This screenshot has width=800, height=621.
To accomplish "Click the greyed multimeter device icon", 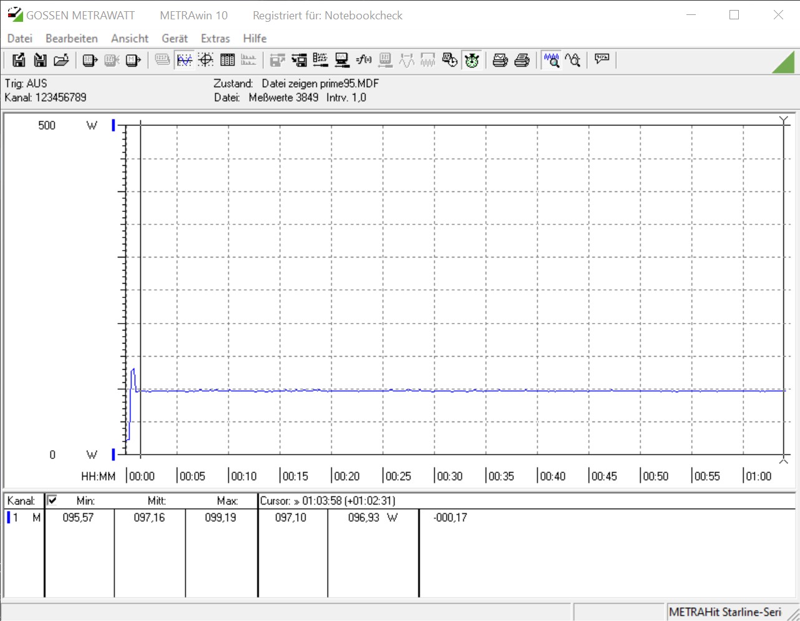I will click(385, 60).
